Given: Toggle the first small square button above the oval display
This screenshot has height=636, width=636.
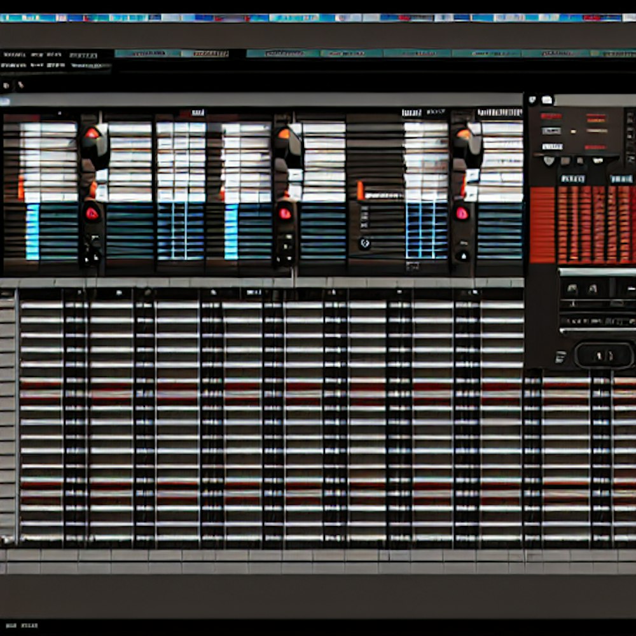Looking at the screenshot, I should pos(572,289).
